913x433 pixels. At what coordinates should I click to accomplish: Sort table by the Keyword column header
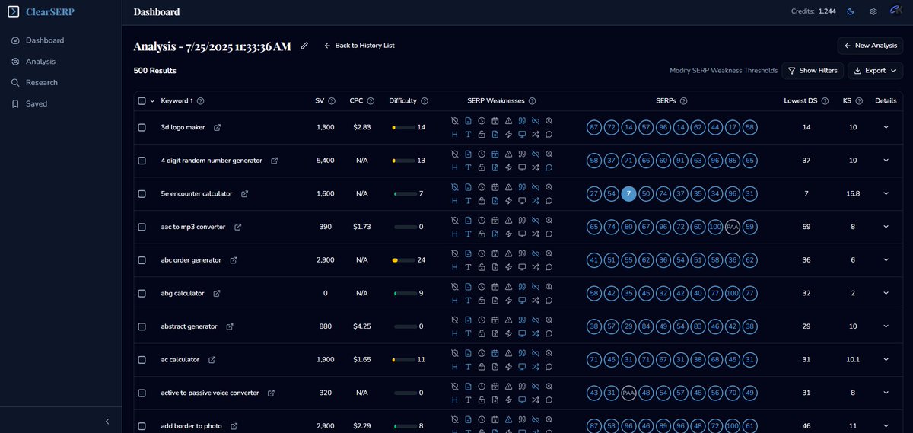click(177, 100)
